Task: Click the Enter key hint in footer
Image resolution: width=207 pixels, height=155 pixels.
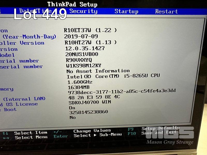Action: click(x=61, y=136)
